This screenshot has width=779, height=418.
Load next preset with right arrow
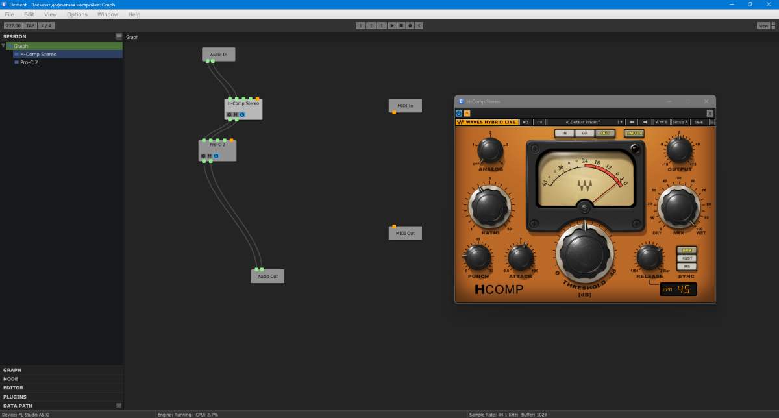pyautogui.click(x=645, y=122)
